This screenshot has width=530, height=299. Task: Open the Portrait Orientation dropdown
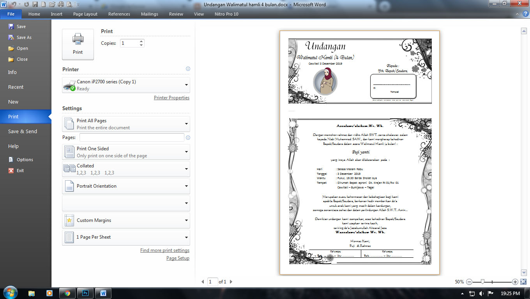(x=126, y=186)
